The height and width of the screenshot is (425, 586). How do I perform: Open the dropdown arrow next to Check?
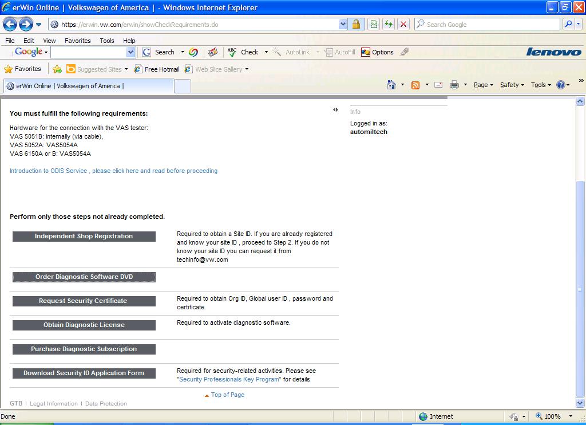point(266,52)
